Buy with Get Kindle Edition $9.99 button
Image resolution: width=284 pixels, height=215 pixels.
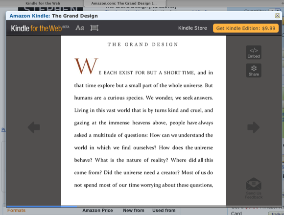click(246, 28)
